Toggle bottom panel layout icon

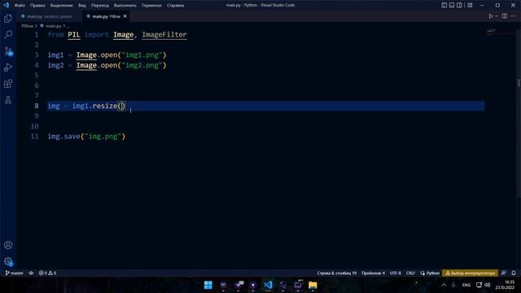click(452, 6)
